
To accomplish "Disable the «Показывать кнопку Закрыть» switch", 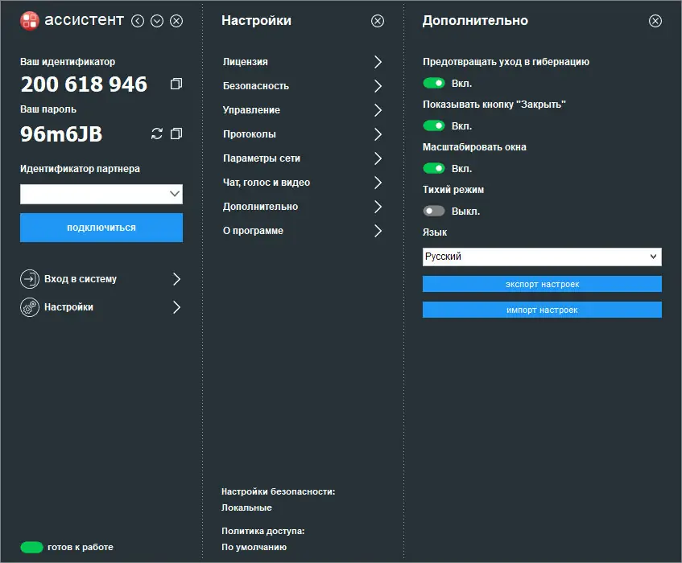I will tap(434, 125).
